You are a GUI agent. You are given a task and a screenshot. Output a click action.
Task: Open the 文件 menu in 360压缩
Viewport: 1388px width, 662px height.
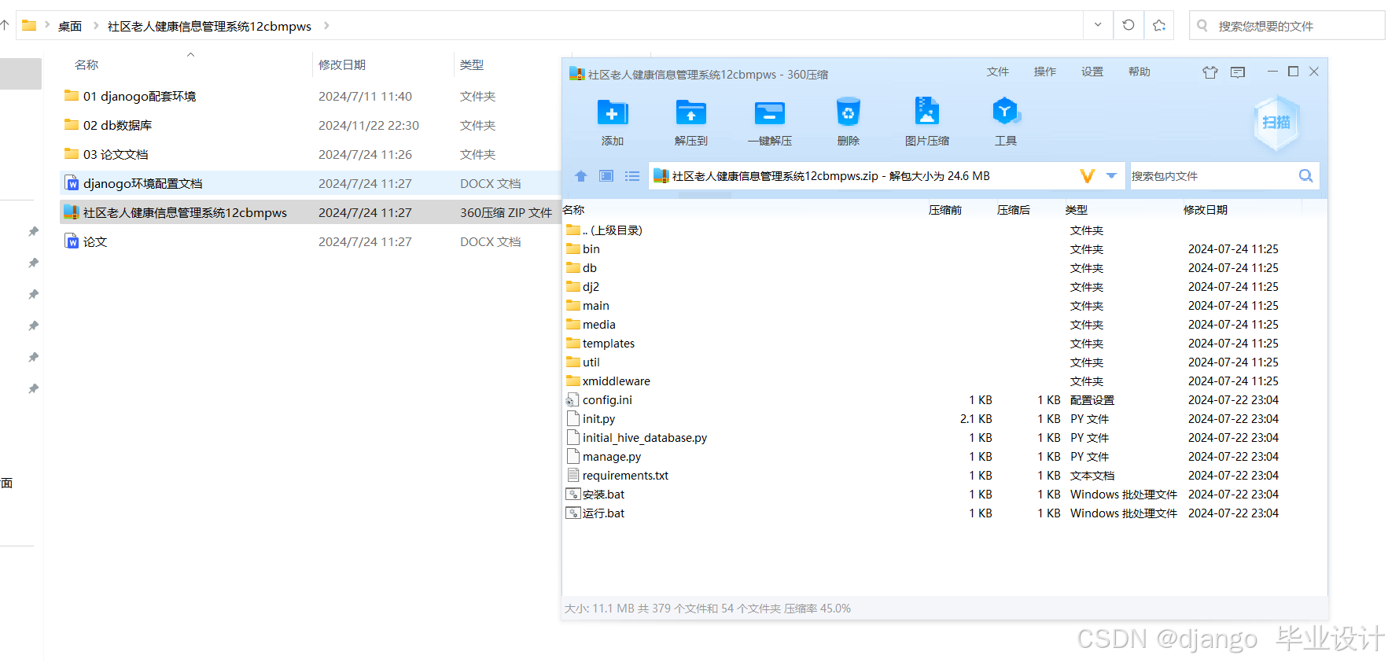(998, 72)
